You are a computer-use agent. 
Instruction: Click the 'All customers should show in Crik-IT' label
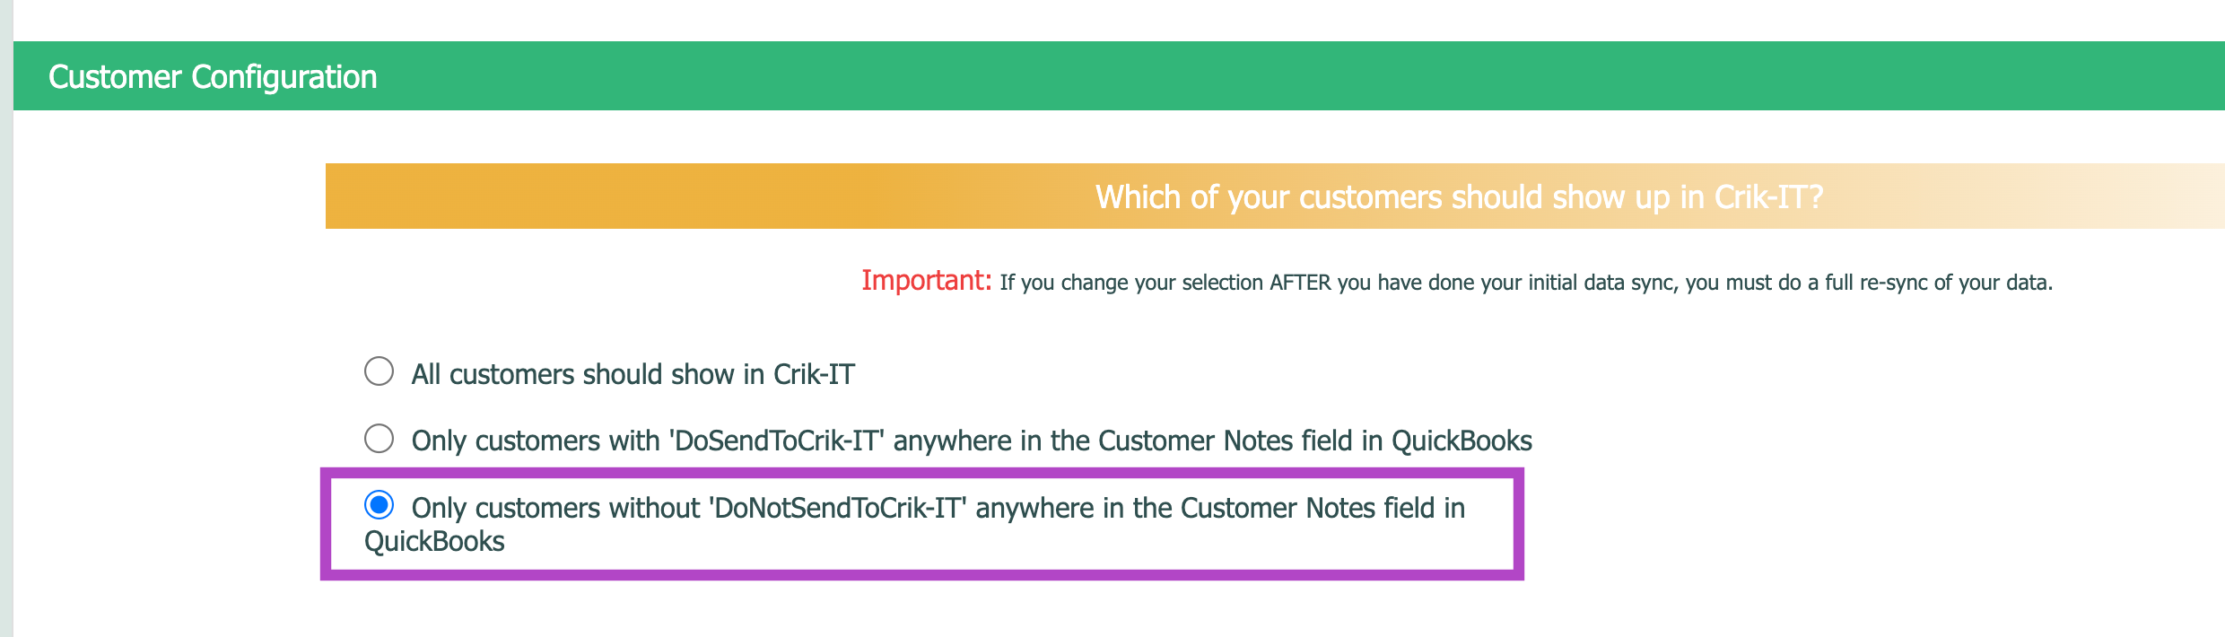tap(632, 374)
